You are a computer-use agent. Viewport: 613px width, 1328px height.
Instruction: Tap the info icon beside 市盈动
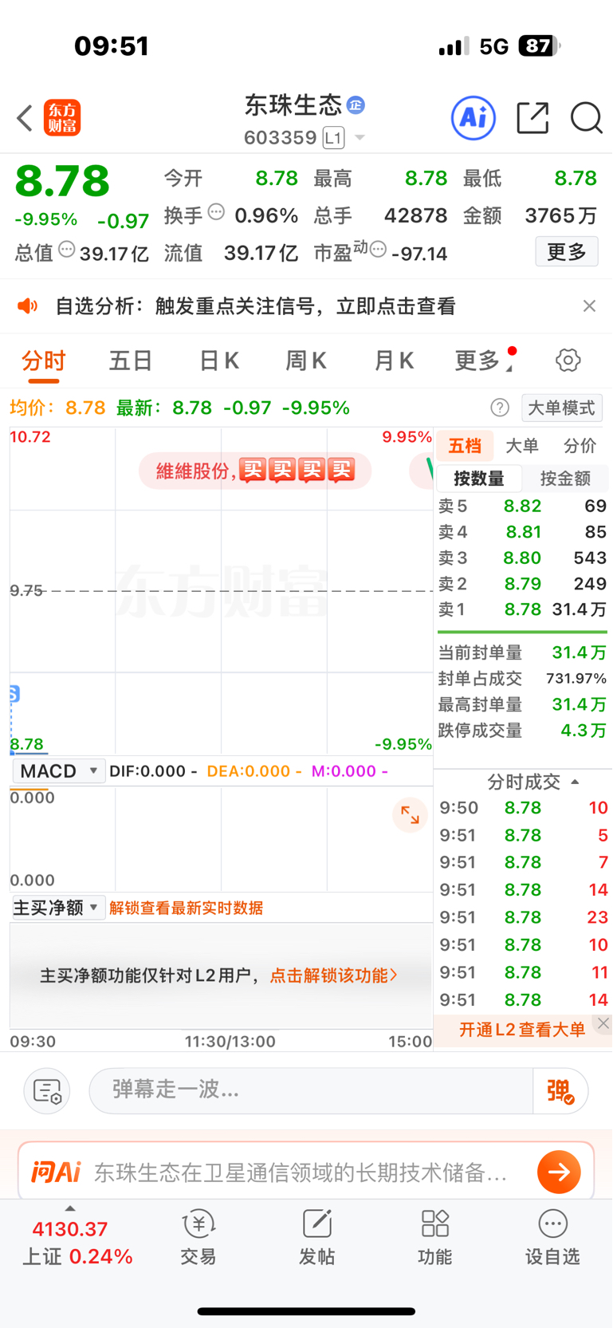(378, 250)
